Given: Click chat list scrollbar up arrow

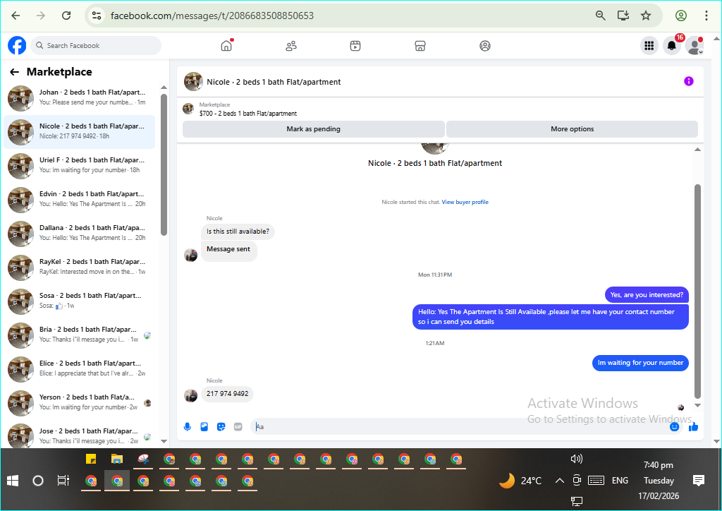Looking at the screenshot, I should (x=164, y=87).
